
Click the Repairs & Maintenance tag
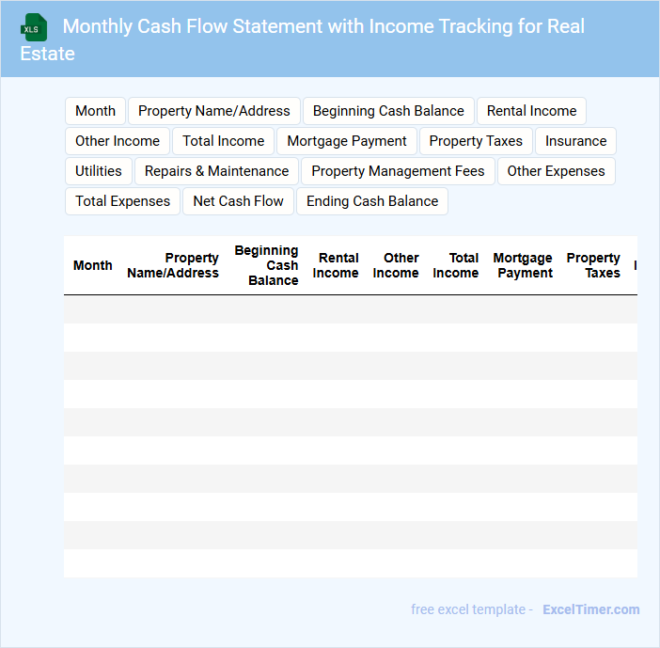[x=216, y=171]
